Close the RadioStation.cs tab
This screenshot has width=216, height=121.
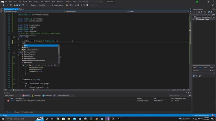click(17, 9)
